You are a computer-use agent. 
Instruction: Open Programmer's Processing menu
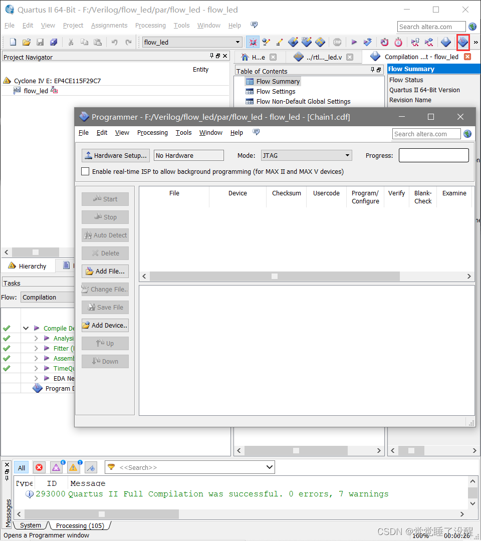pos(152,132)
